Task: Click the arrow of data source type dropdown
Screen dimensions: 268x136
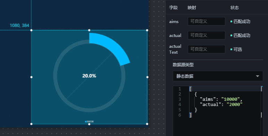Action: [258, 76]
